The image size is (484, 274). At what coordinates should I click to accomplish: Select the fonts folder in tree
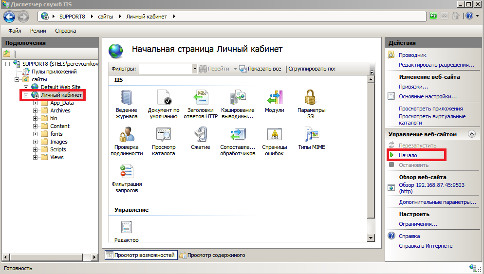tap(56, 134)
